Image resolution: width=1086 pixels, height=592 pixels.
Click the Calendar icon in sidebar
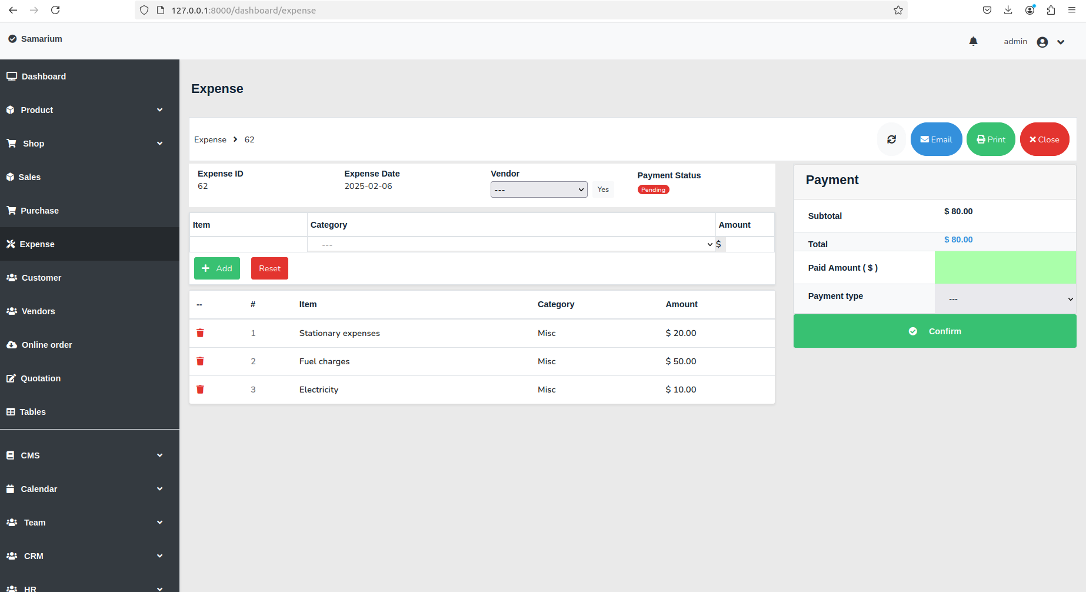click(10, 489)
